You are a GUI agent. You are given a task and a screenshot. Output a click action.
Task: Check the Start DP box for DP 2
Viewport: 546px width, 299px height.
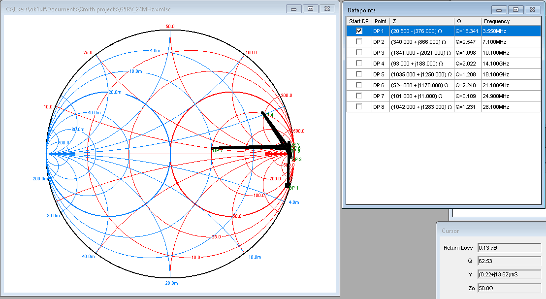359,41
